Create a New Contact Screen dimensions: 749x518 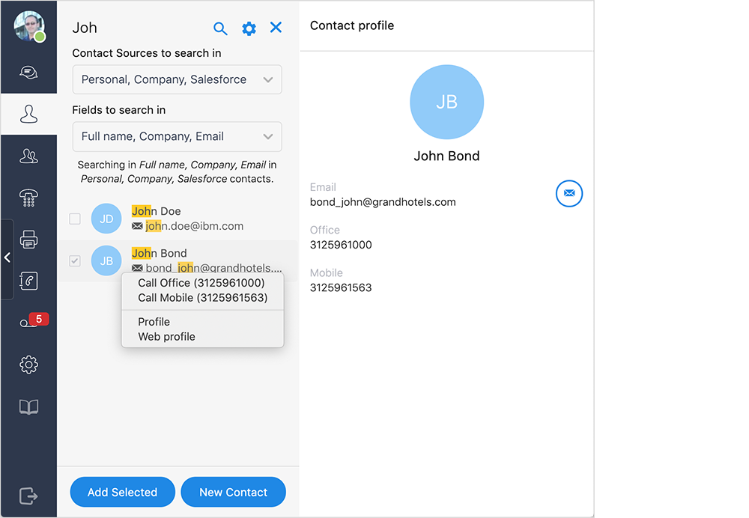[x=233, y=492]
